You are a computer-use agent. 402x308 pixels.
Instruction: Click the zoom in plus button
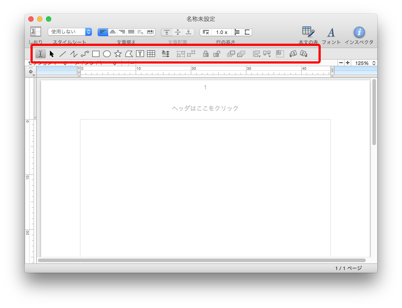(348, 63)
